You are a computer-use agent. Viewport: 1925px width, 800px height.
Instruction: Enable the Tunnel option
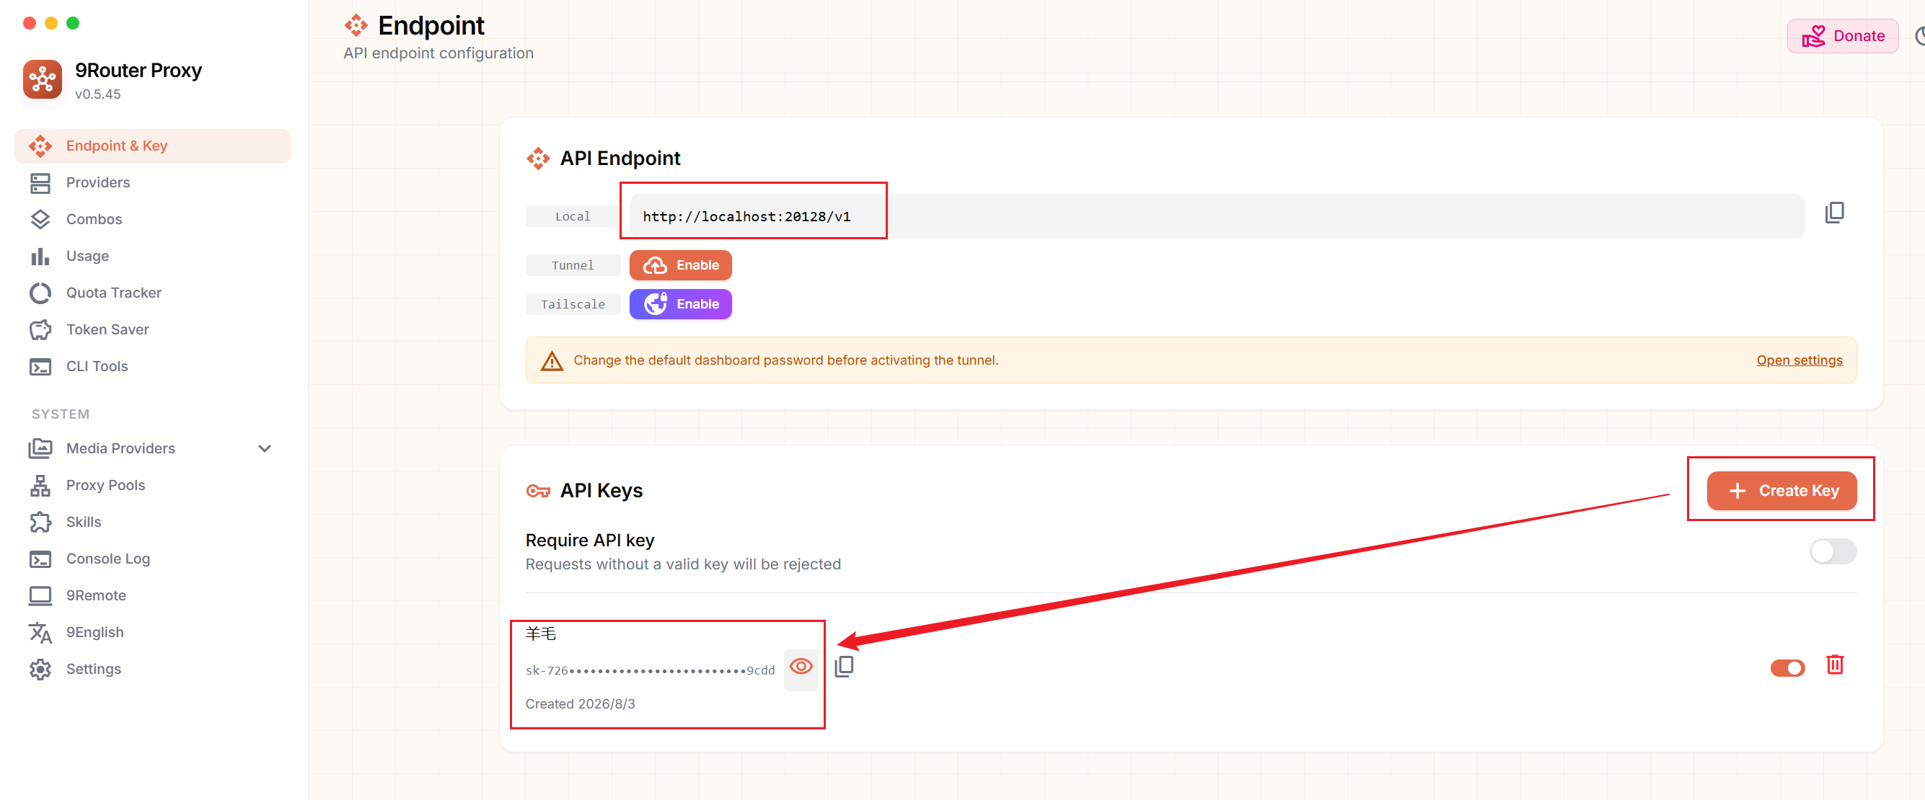680,265
